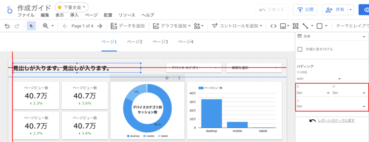Click the redo arrow icon in toolbar
This screenshot has width=369, height=142.
17,26
